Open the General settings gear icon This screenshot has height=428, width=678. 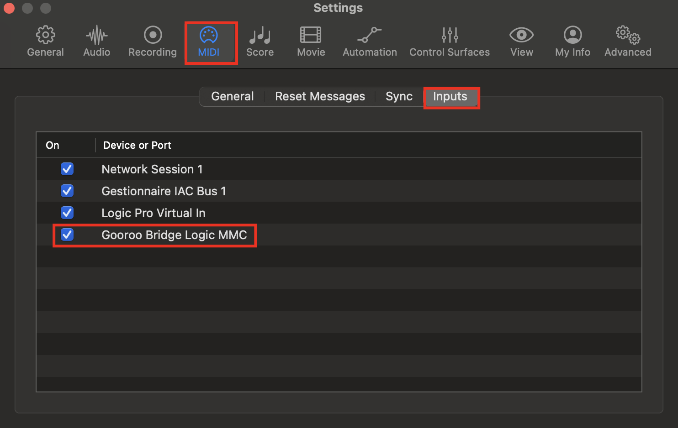click(x=45, y=35)
